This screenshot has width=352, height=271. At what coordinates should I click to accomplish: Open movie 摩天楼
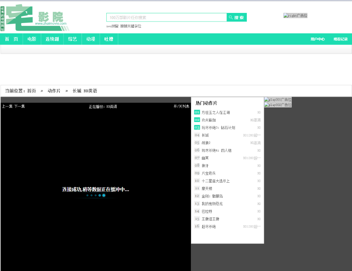(207, 188)
